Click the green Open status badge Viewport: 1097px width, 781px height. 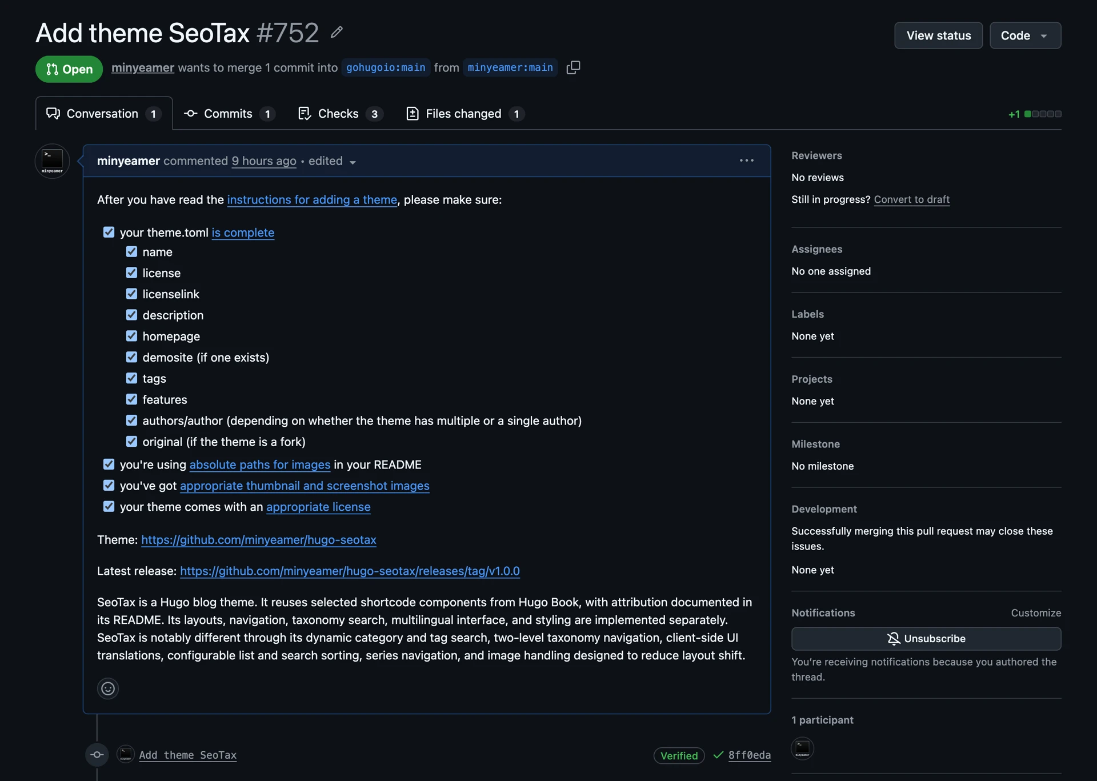click(69, 69)
